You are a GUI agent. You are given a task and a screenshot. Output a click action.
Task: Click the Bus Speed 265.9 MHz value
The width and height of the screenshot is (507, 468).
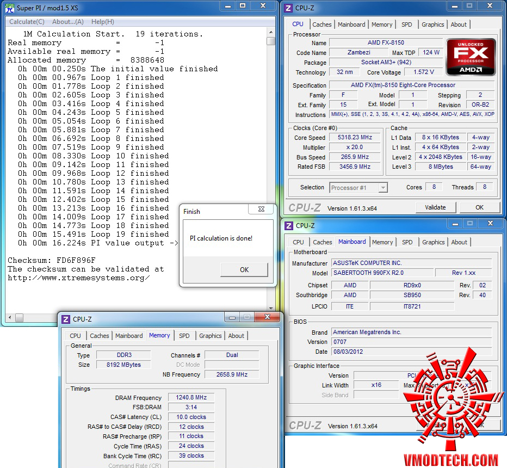pyautogui.click(x=355, y=157)
